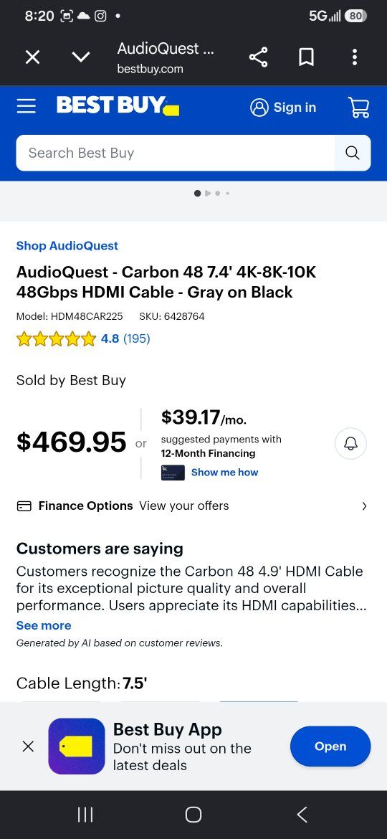Image resolution: width=387 pixels, height=839 pixels.
Task: Close the in-app browser tab
Action: pyautogui.click(x=32, y=57)
